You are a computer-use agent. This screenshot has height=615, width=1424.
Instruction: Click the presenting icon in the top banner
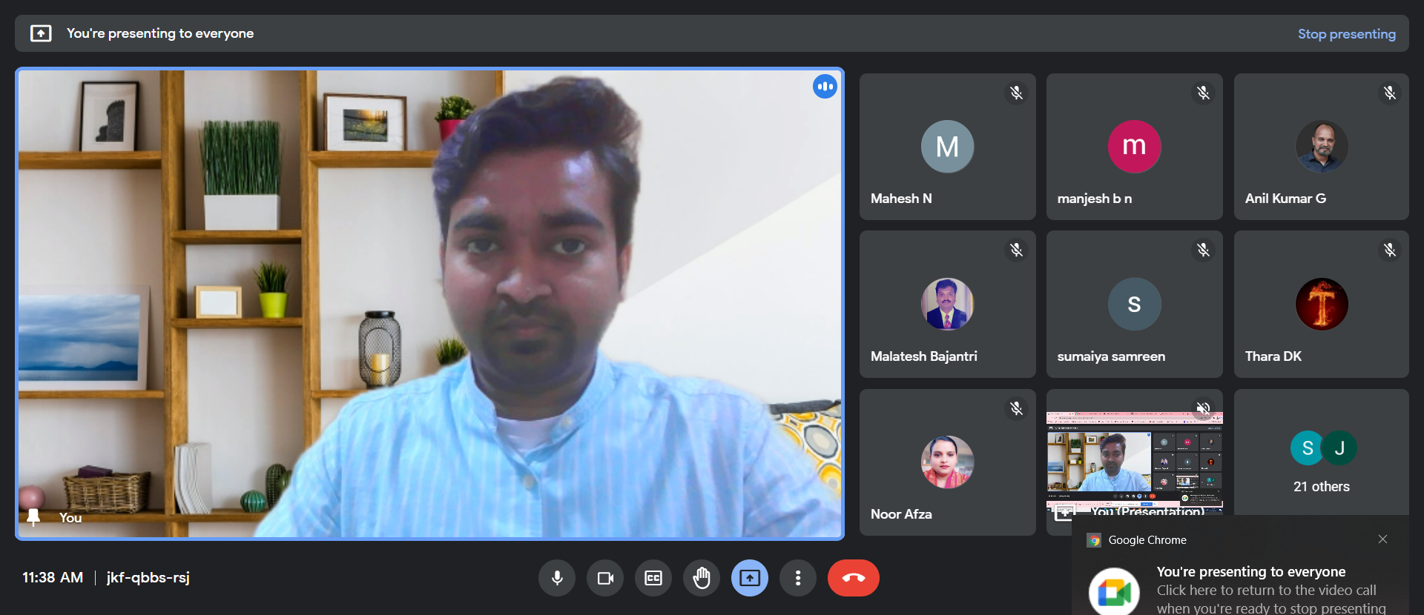41,33
